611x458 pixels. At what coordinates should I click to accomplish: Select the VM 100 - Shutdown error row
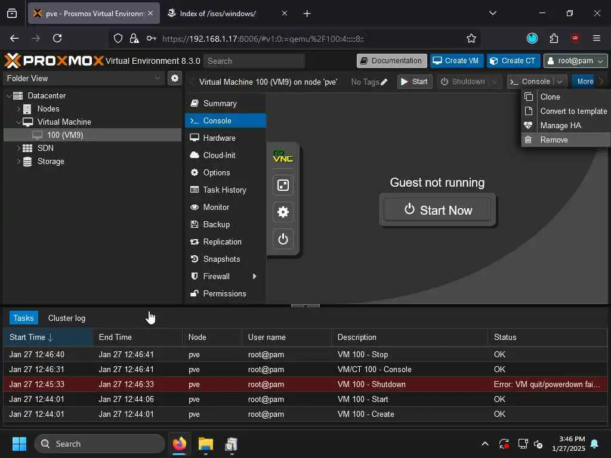[x=305, y=385]
